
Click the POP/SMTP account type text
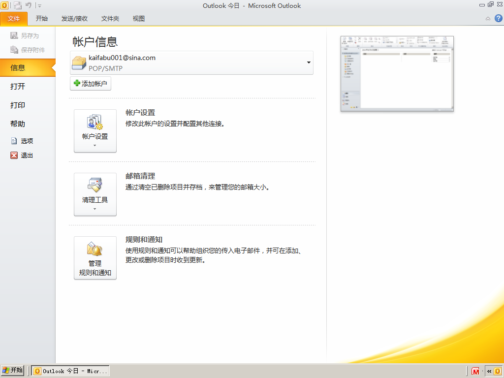pos(105,68)
